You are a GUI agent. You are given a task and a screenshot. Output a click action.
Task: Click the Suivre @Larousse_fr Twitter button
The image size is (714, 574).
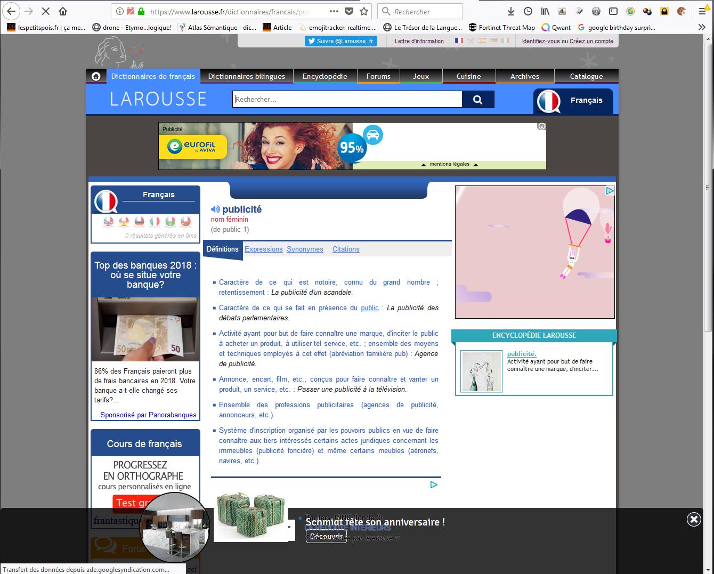click(341, 41)
